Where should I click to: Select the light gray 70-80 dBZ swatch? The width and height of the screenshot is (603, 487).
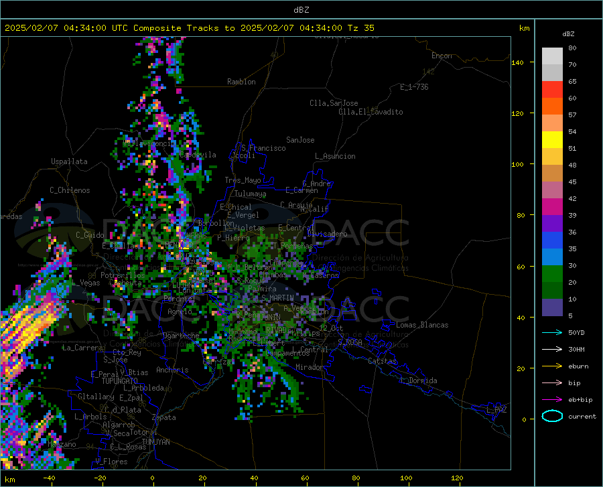(552, 56)
